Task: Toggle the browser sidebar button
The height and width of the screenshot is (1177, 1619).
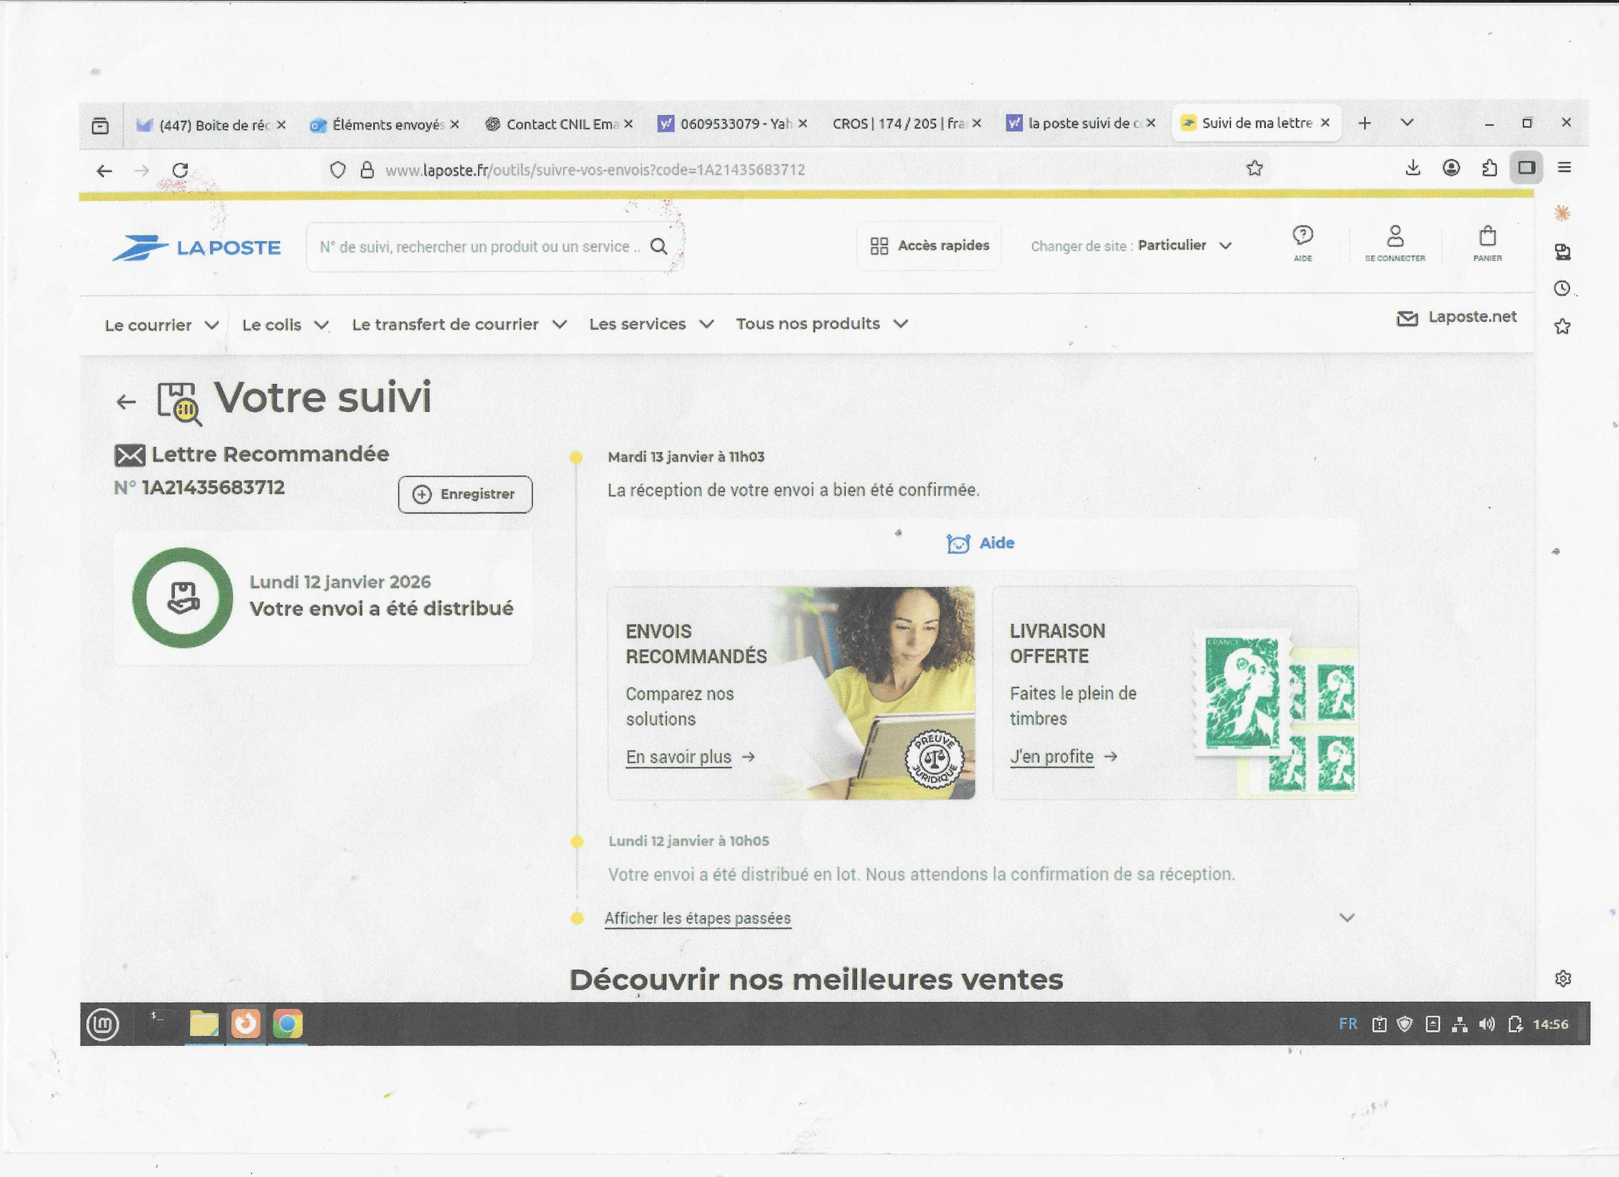Action: pyautogui.click(x=1526, y=168)
